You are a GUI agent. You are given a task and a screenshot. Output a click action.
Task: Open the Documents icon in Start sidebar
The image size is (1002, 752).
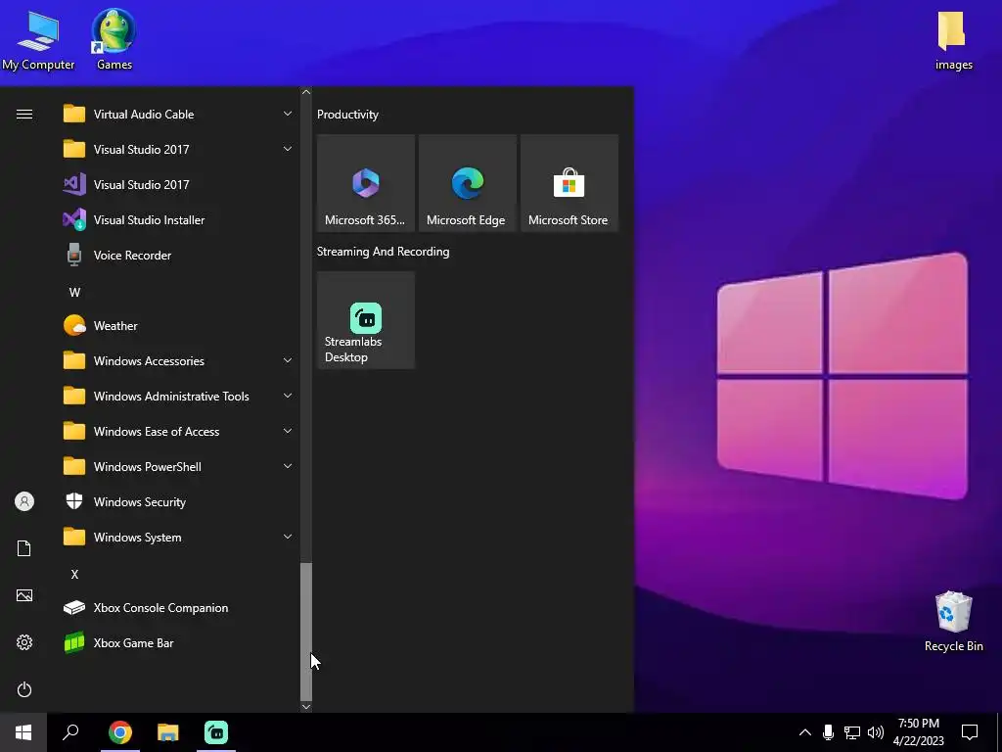tap(24, 548)
